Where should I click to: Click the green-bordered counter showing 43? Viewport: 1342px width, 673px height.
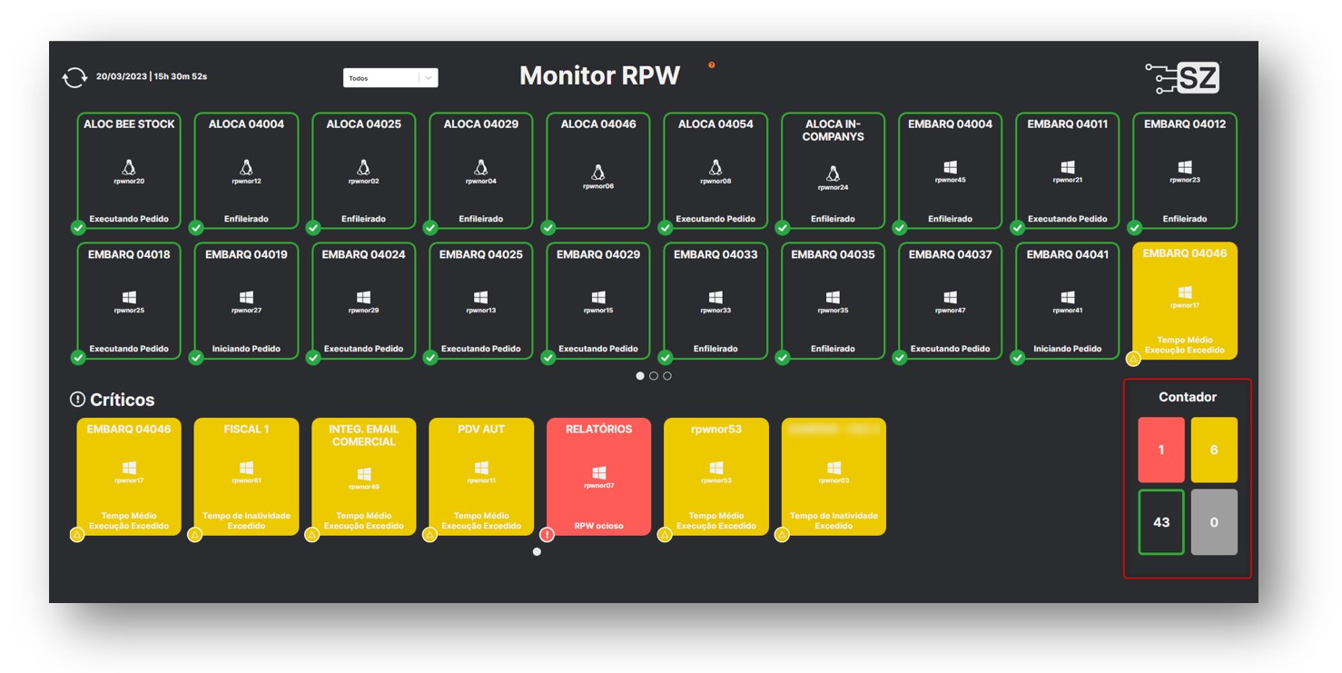(x=1161, y=522)
